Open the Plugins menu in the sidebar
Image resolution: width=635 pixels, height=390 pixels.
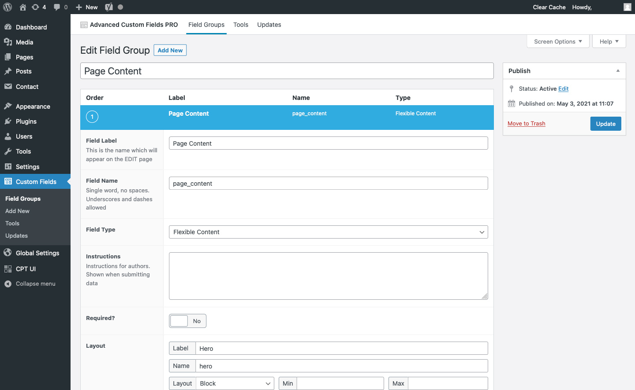[x=26, y=121]
